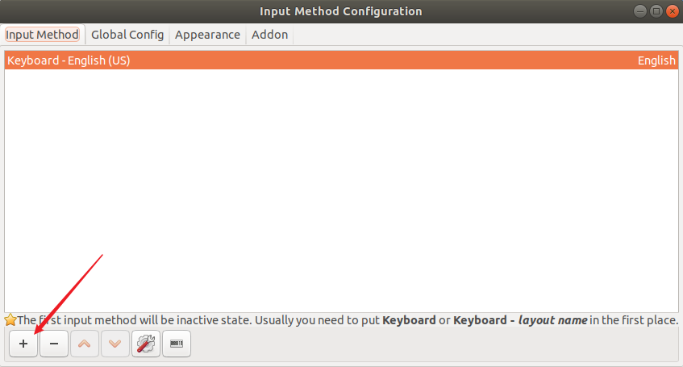This screenshot has height=367, width=683.
Task: Select the Keyboard - English (US) entry
Action: pos(69,60)
